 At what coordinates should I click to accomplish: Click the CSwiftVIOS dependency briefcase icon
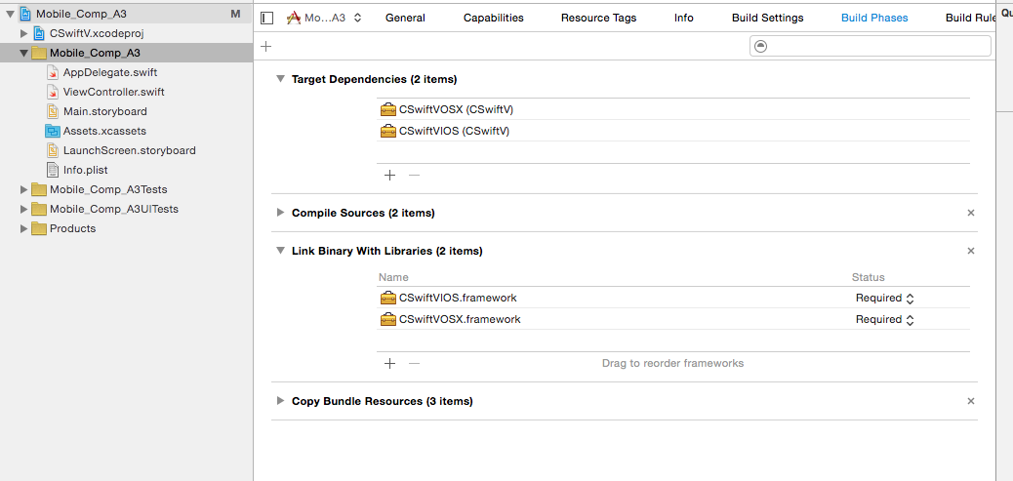pyautogui.click(x=387, y=131)
